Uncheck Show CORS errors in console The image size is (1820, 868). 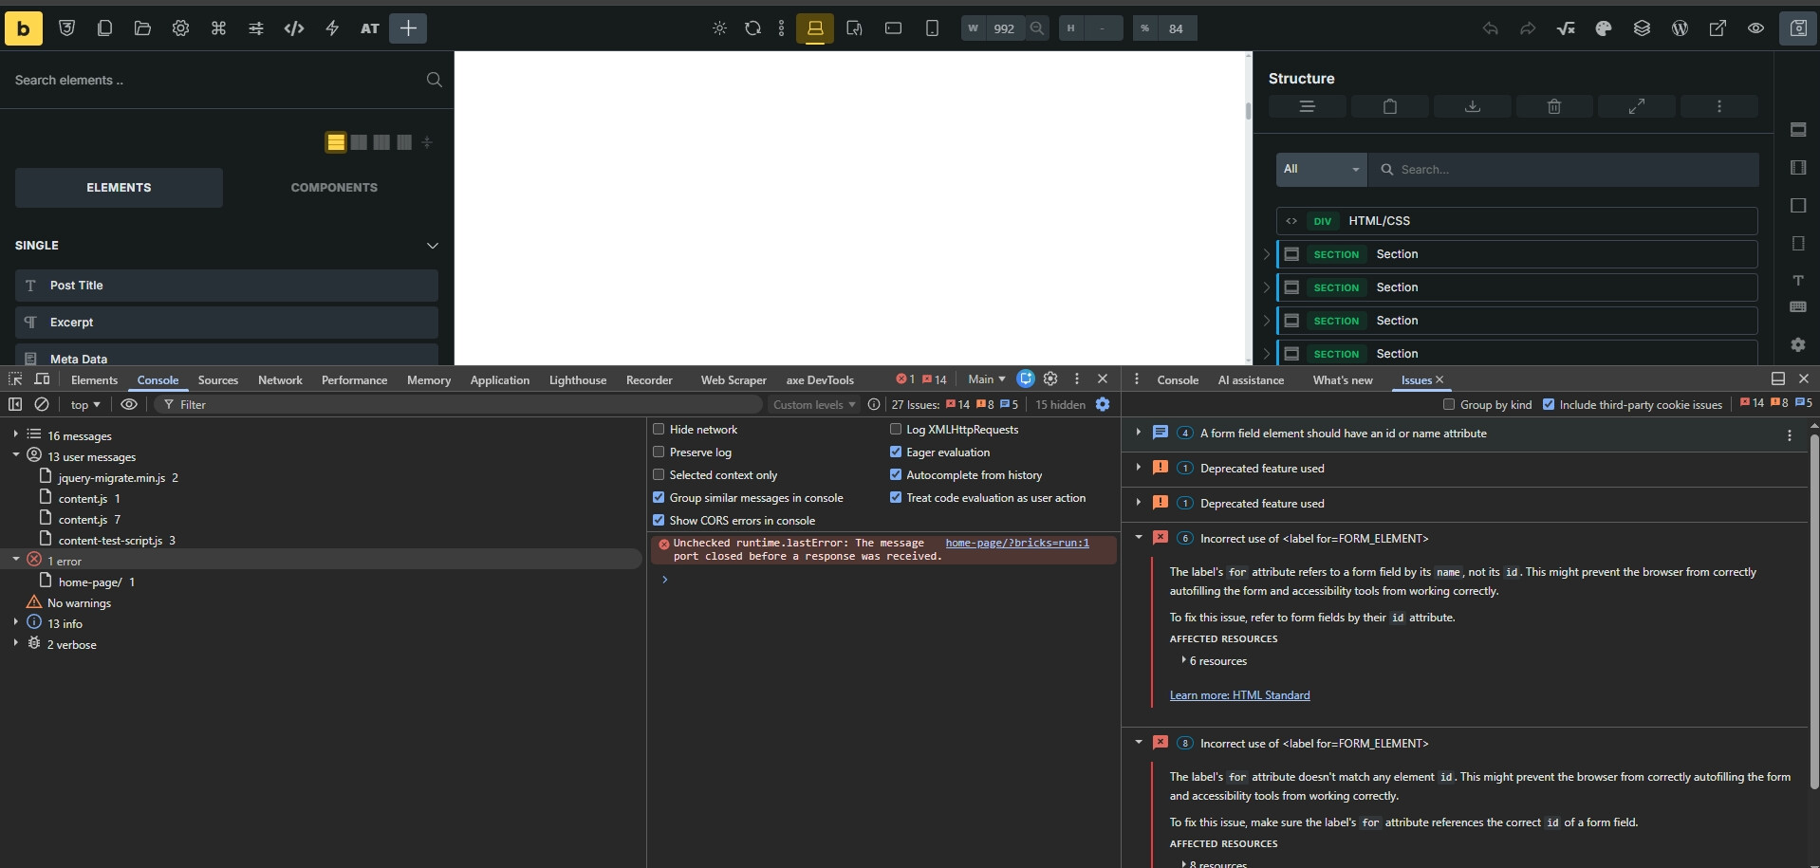659,520
